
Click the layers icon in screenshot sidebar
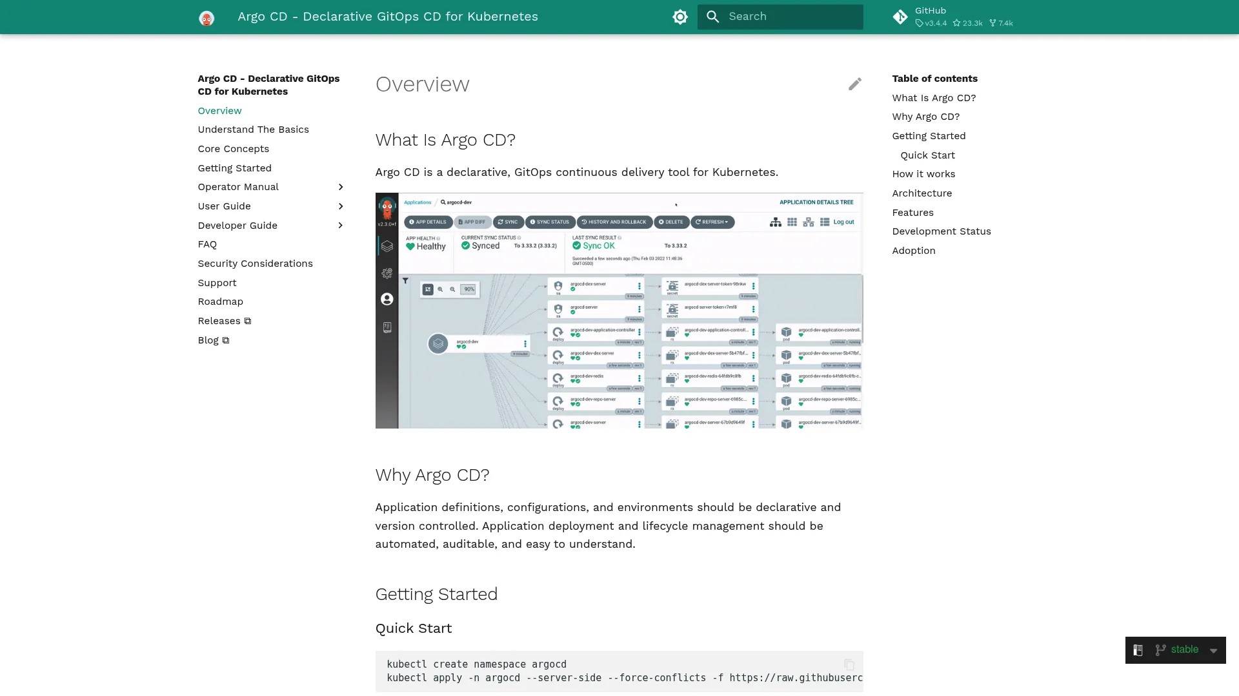(387, 246)
